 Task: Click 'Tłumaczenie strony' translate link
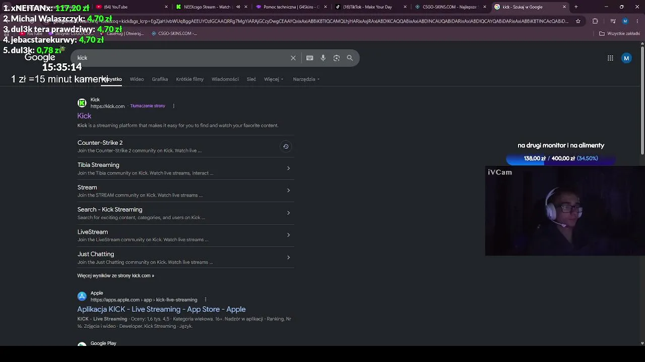click(x=148, y=106)
